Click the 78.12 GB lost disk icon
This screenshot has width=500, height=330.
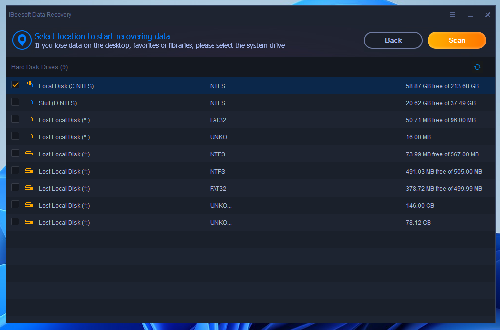click(x=29, y=222)
